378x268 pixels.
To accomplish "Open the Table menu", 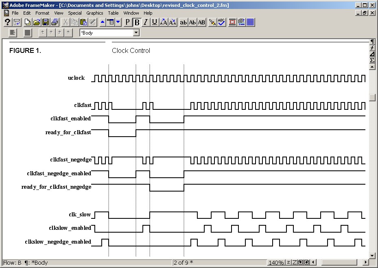I will click(x=113, y=13).
